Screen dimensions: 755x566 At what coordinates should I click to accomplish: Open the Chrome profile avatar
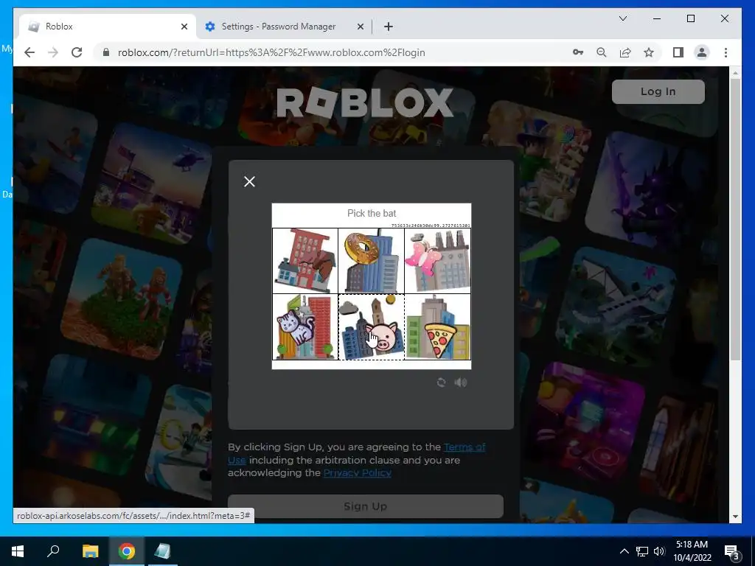point(702,52)
